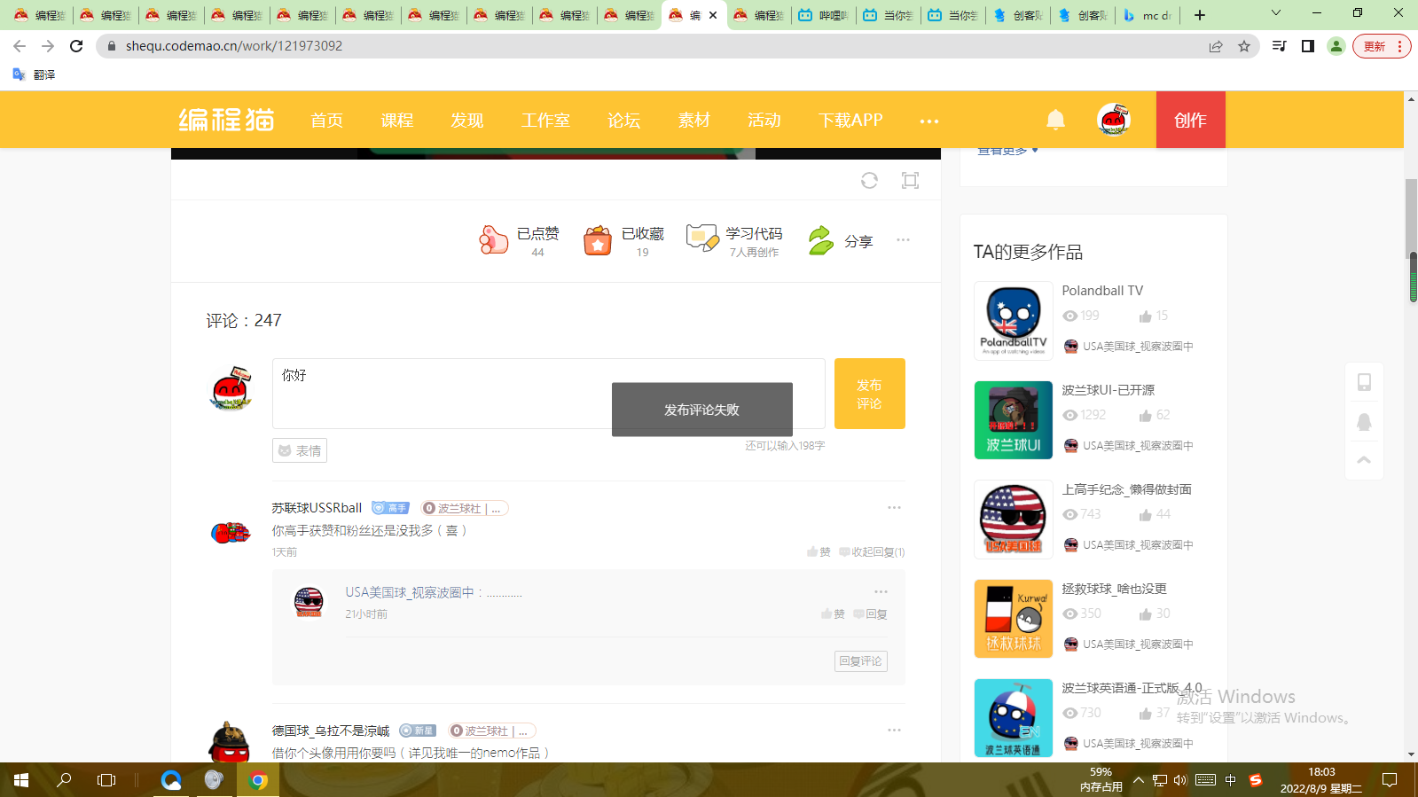
Task: Open Windows taskbar search
Action: click(x=64, y=780)
